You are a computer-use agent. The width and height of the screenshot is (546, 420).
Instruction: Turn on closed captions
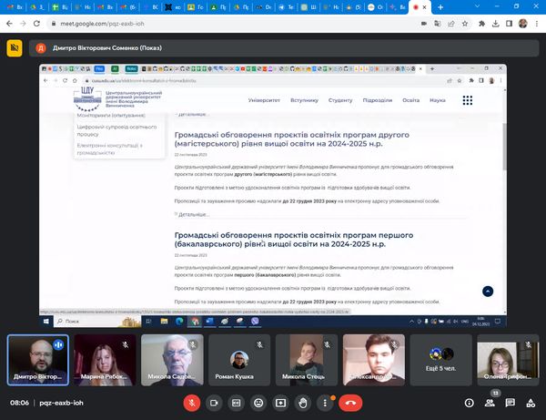(x=237, y=402)
